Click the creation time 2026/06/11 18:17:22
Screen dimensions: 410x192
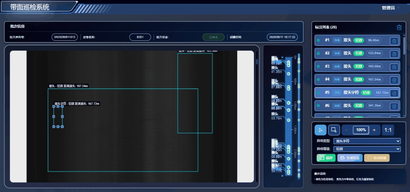click(282, 37)
